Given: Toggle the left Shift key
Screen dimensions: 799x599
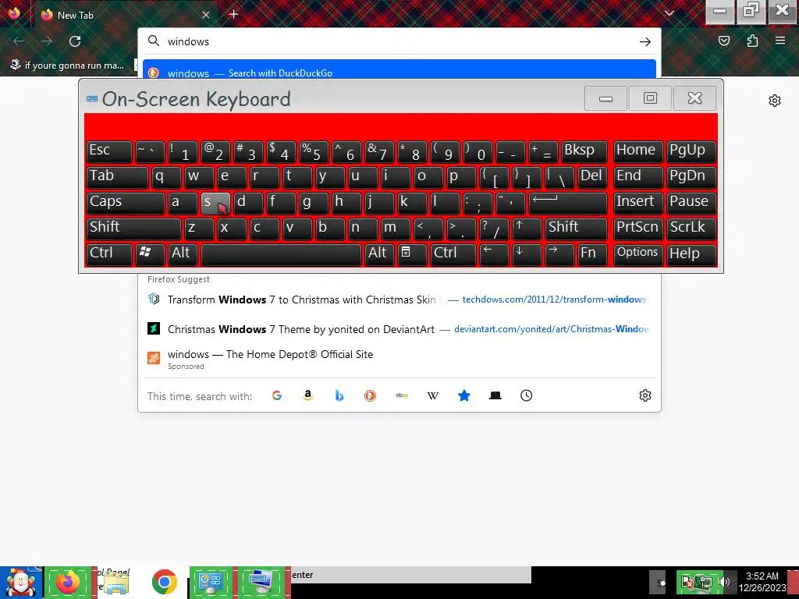Looking at the screenshot, I should click(x=133, y=229).
